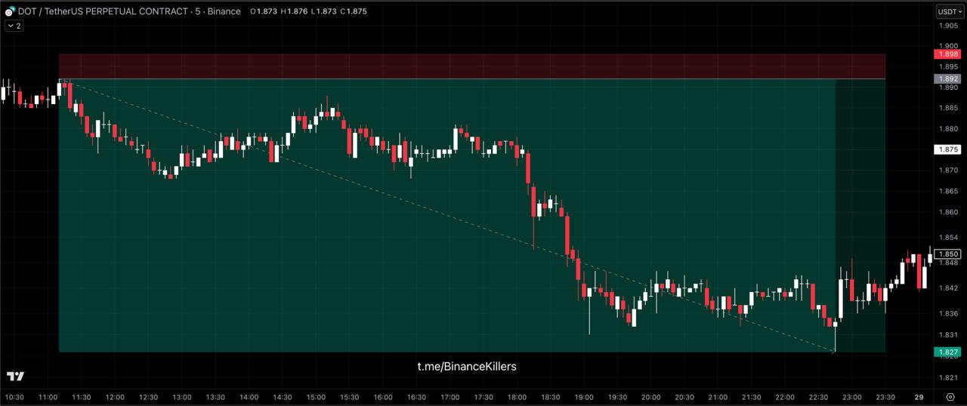
Task: Click the 1.880 price axis label
Action: click(947, 129)
